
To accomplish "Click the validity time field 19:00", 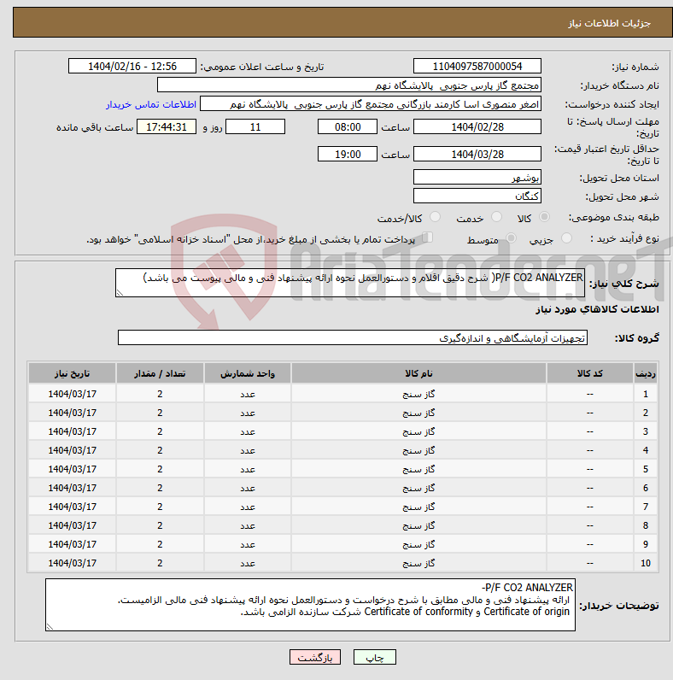I will coord(348,154).
